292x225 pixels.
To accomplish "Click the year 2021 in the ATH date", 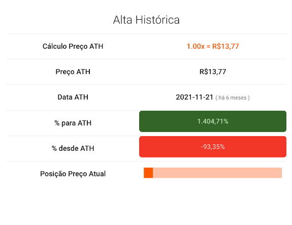I will click(183, 97).
